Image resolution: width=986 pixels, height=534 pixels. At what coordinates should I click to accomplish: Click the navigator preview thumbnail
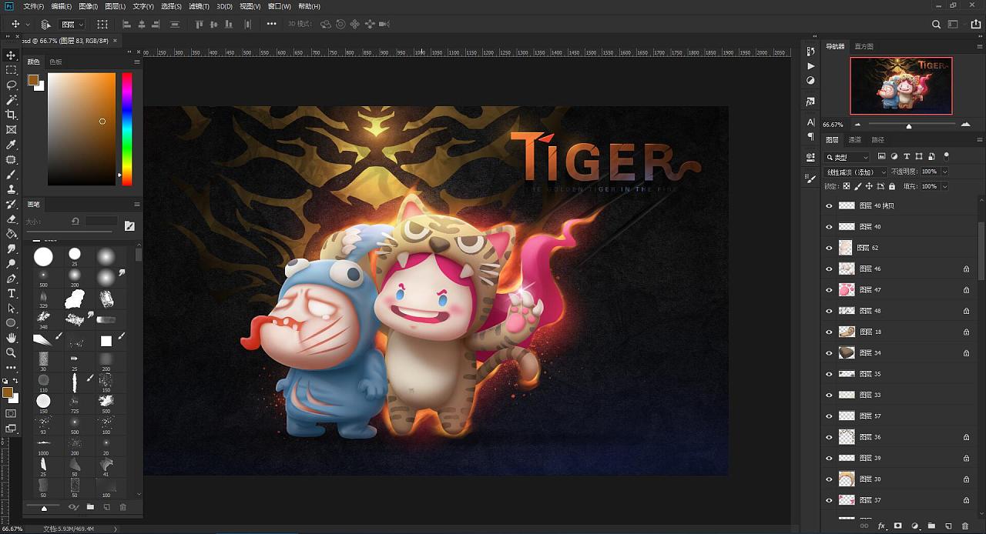point(901,85)
